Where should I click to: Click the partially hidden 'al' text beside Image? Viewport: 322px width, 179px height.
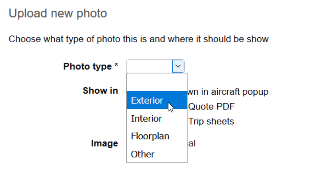point(192,143)
